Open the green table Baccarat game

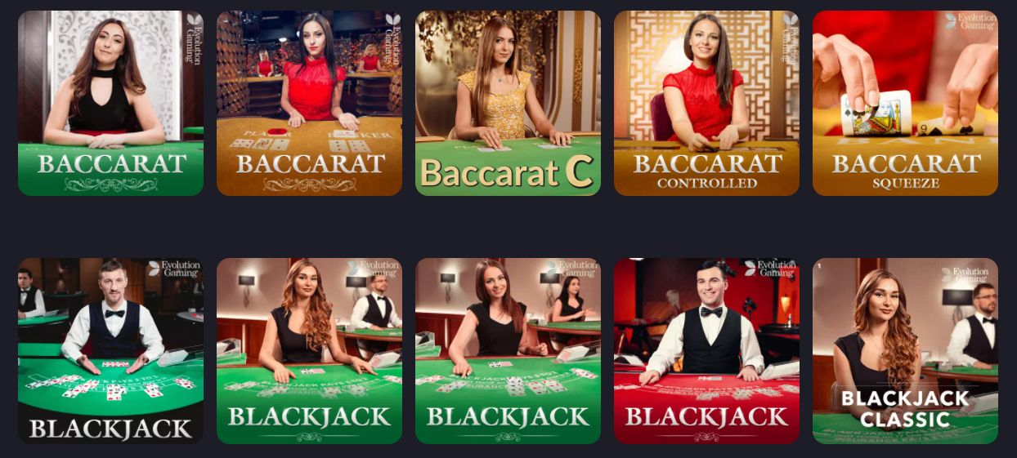coord(110,103)
